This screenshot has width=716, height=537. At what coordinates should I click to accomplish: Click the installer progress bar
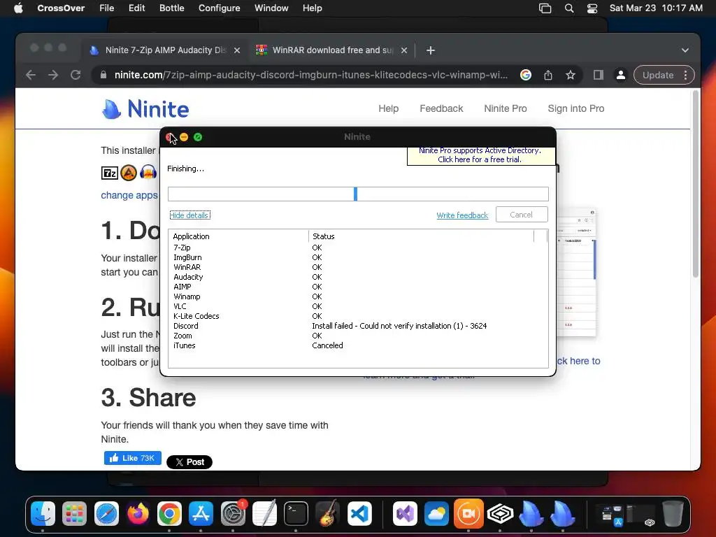click(x=358, y=194)
